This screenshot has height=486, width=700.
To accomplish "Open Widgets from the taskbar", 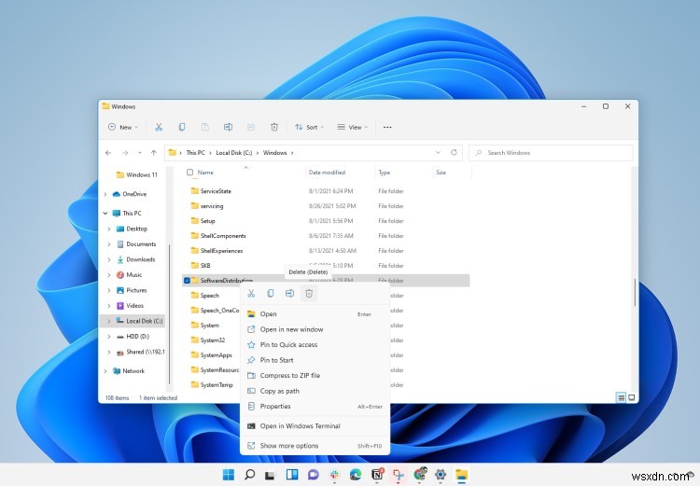I will coord(292,475).
